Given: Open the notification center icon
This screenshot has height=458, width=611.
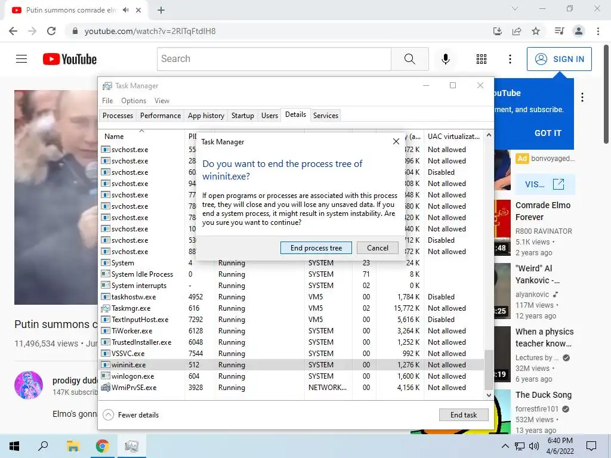Looking at the screenshot, I should pos(591,446).
